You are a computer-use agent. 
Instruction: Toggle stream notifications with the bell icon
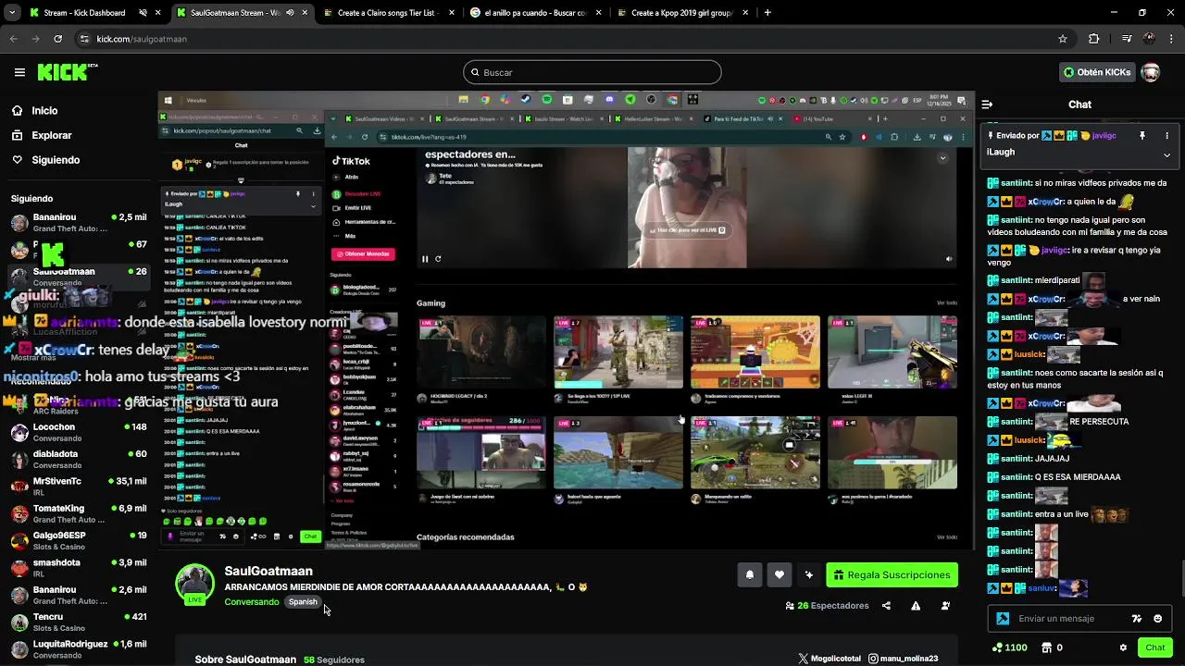pos(750,574)
